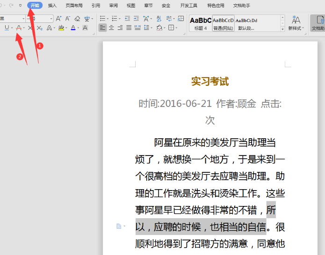Apply the yellow highlight color
Viewport: 325px width, 255px height.
coord(61,28)
